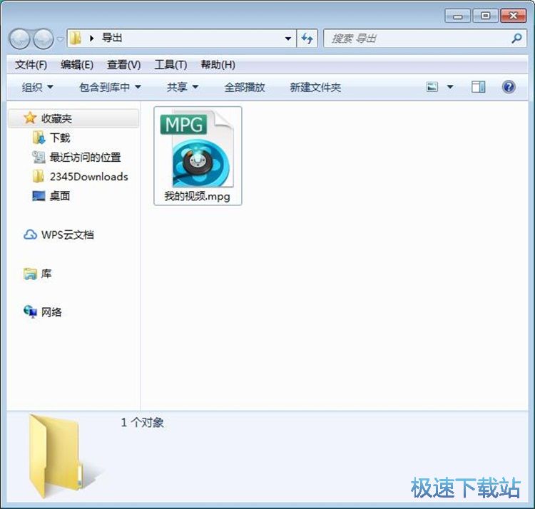
Task: Go back with the Back arrow button
Action: 20,38
